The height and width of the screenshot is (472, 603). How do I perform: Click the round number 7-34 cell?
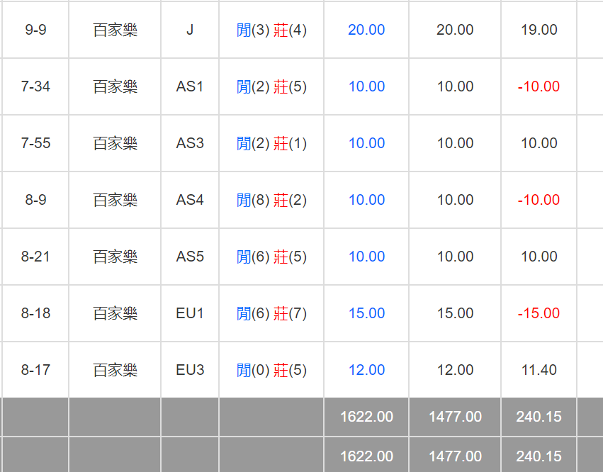coord(35,86)
